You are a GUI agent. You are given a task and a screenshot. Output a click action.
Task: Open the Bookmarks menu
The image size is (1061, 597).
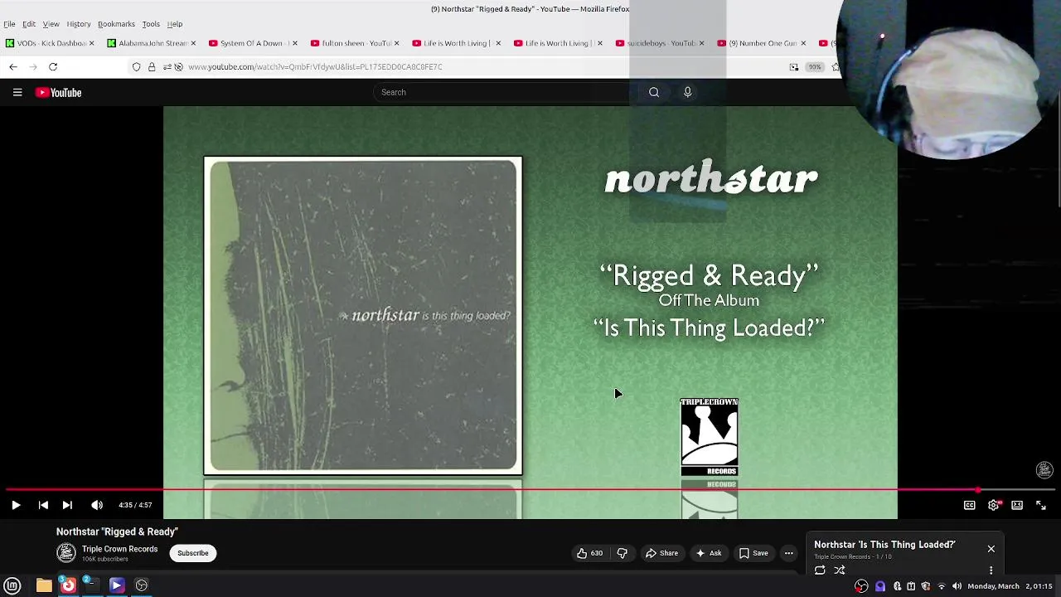[x=116, y=24]
